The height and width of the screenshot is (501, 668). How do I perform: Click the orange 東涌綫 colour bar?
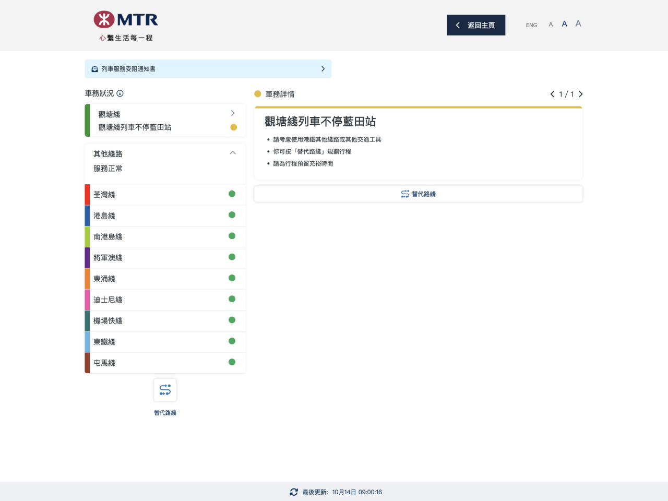coord(87,279)
